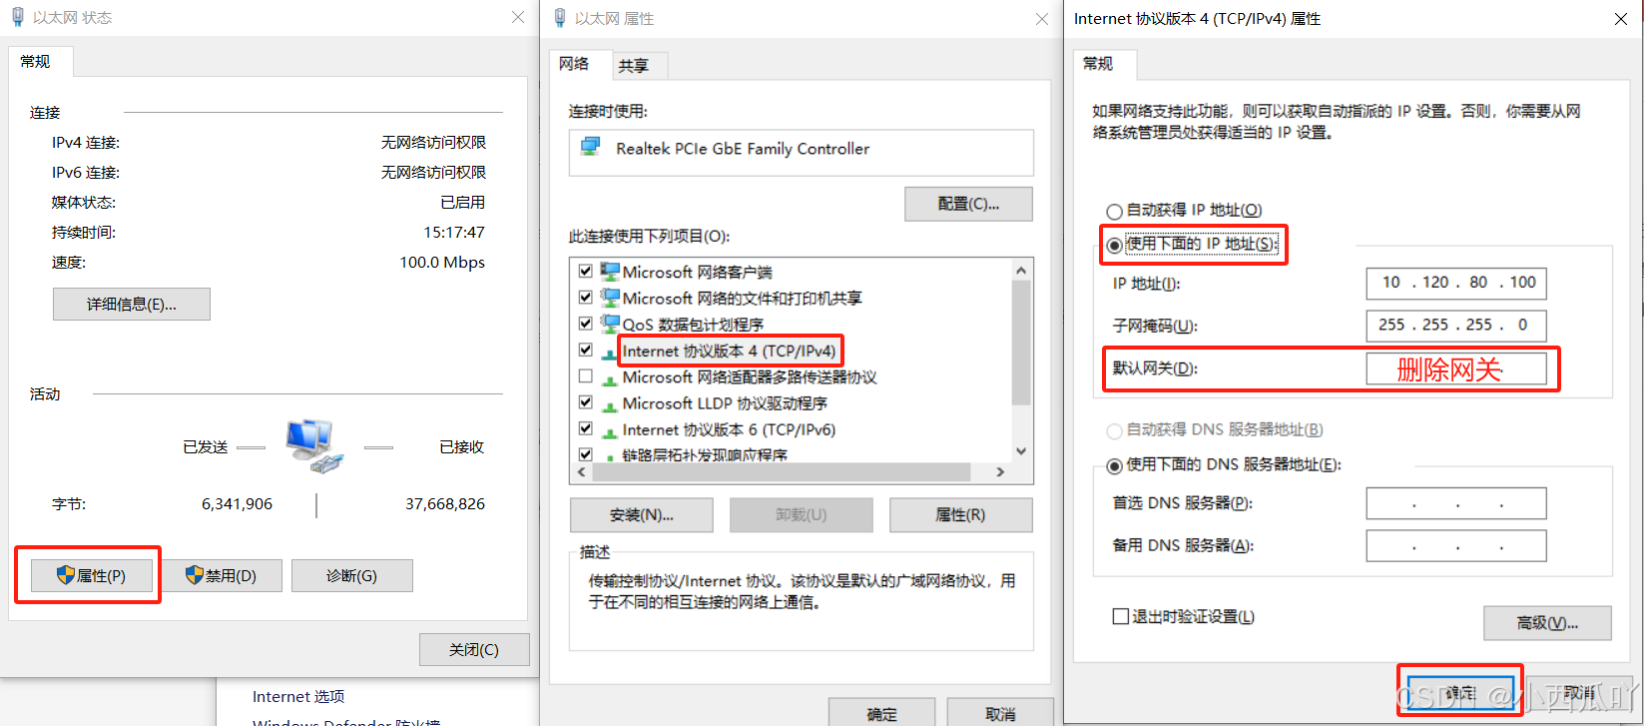This screenshot has height=726, width=1644.
Task: Click the Microsoft 网络客户端 item icon
Action: (x=610, y=271)
